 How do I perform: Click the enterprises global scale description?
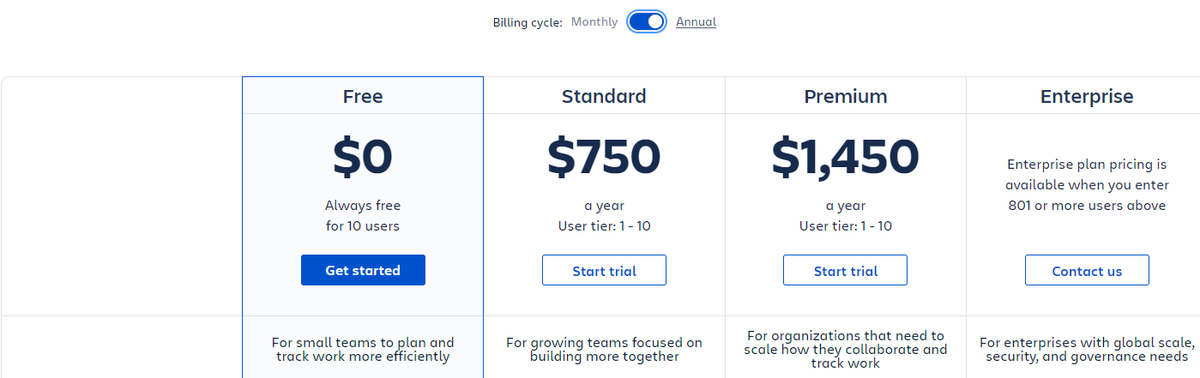click(1088, 350)
